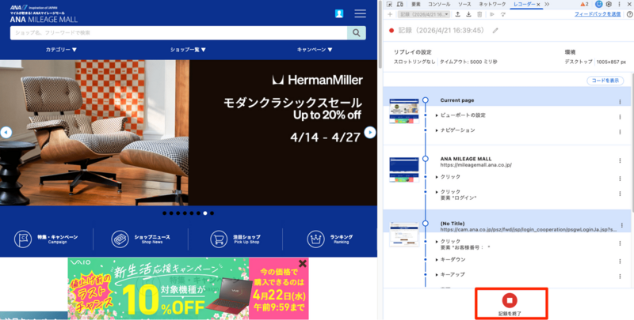This screenshot has width=634, height=320.
Task: Open 特集・キャンペーン Campaign shortcut
Action: (x=46, y=239)
